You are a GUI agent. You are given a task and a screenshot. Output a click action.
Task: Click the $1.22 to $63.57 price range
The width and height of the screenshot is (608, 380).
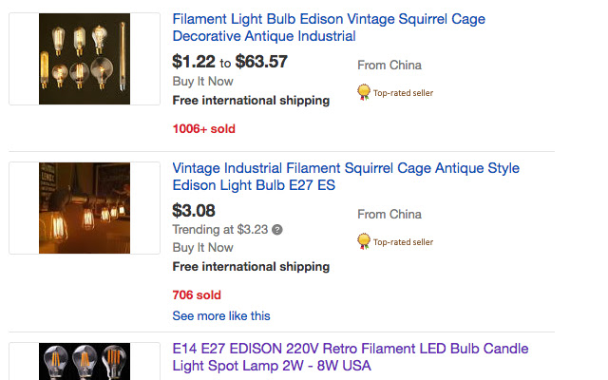(x=229, y=62)
